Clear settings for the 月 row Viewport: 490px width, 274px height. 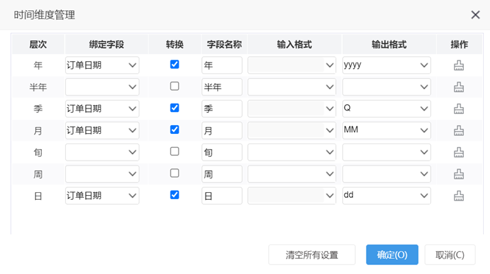point(459,130)
